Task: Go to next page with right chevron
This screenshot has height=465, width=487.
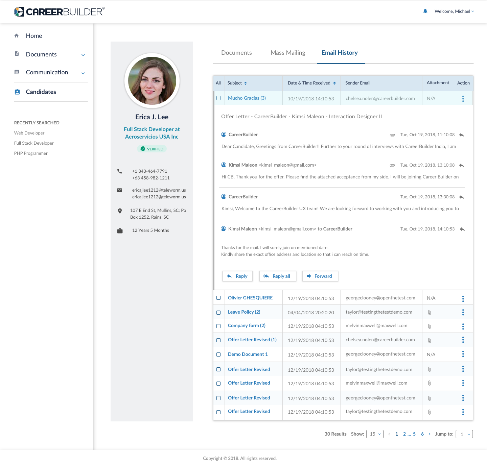Action: click(x=430, y=434)
